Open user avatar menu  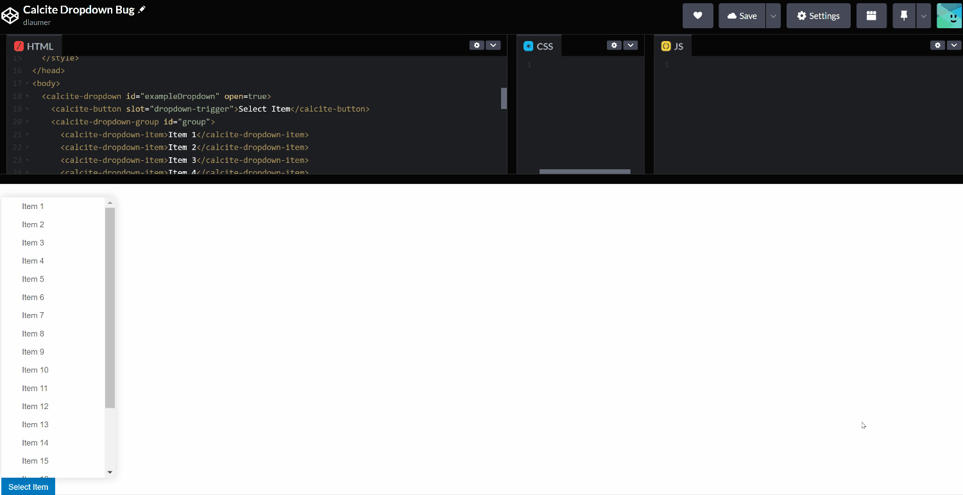click(x=949, y=16)
